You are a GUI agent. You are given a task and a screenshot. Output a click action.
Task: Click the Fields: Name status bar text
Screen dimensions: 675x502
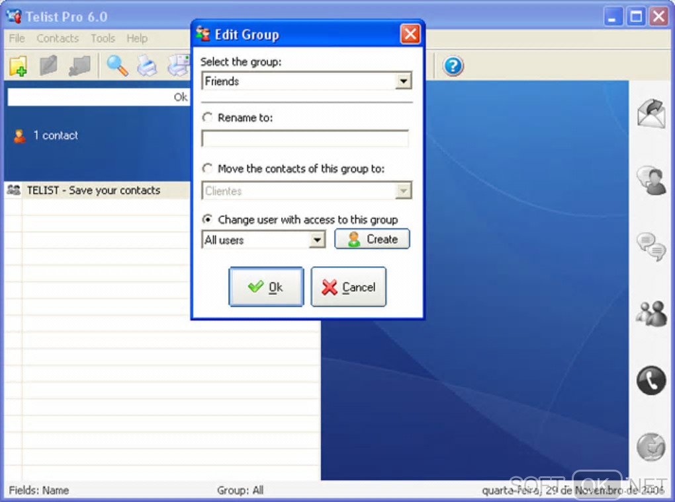coord(39,490)
